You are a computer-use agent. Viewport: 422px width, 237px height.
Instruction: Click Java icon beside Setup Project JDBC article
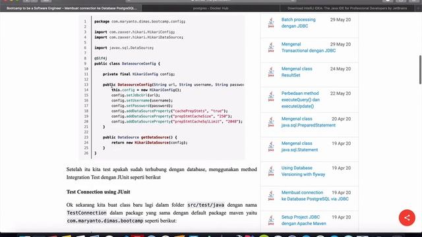pyautogui.click(x=271, y=221)
